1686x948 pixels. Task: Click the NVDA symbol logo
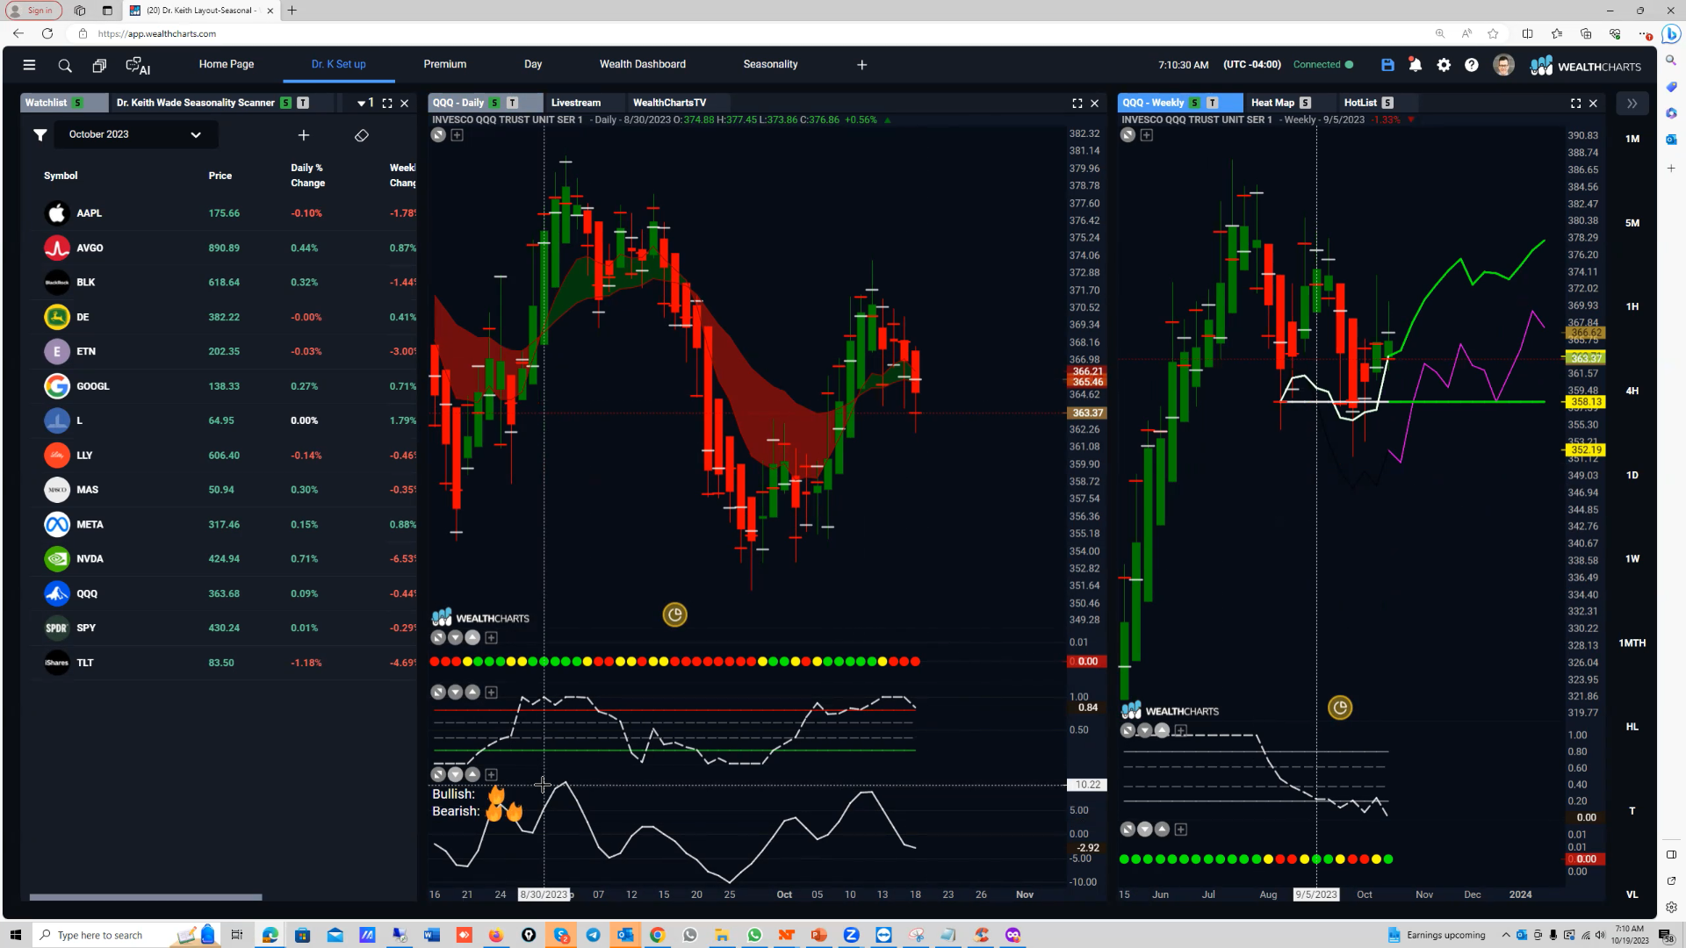[x=57, y=559]
